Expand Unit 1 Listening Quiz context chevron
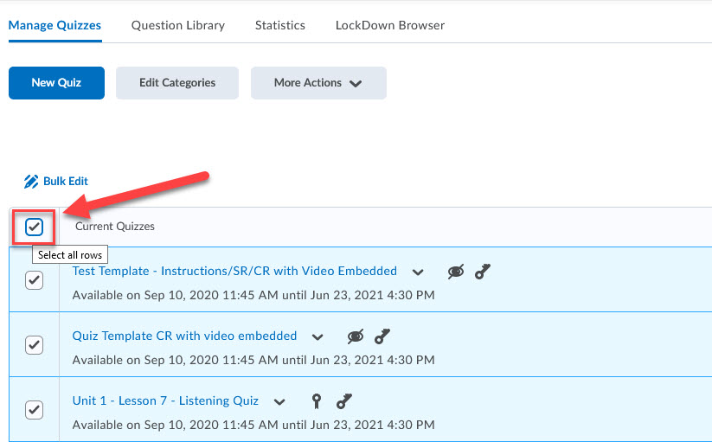This screenshot has height=442, width=712. [279, 402]
